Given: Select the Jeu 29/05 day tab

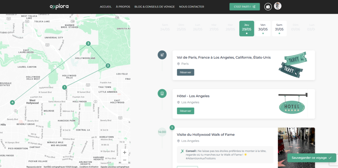Looking at the screenshot, I should pyautogui.click(x=247, y=28).
